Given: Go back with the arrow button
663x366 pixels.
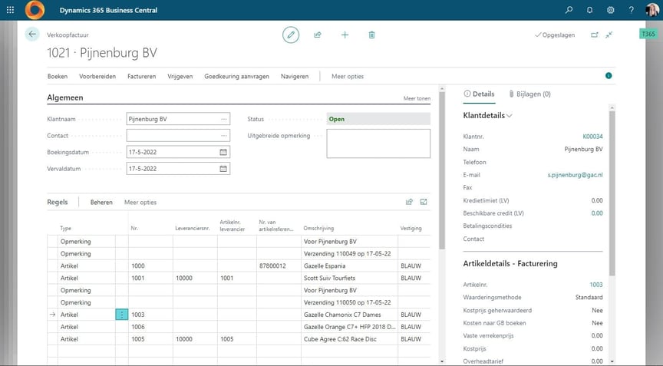Looking at the screenshot, I should coord(32,35).
